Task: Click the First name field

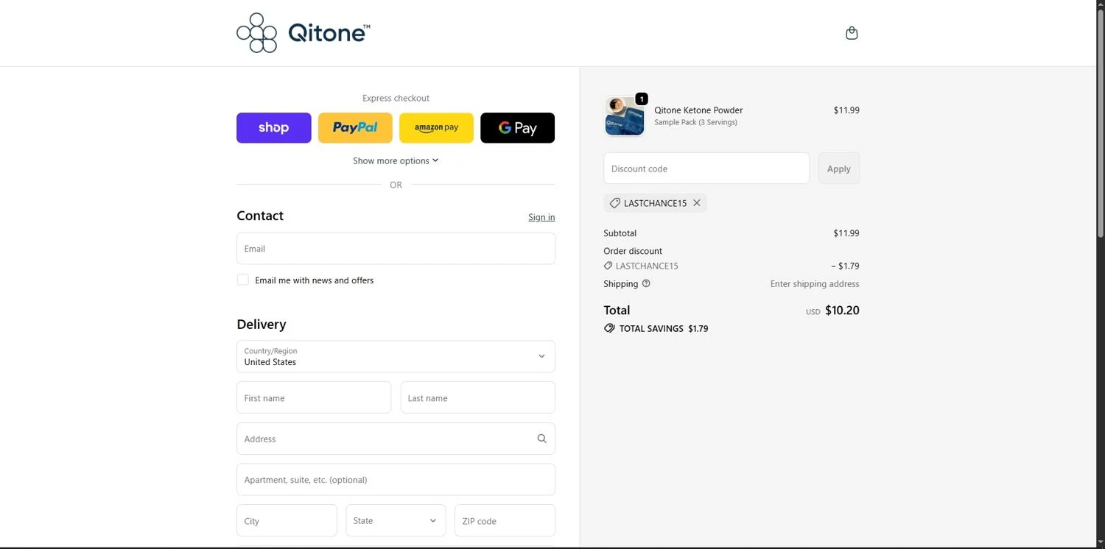Action: pyautogui.click(x=314, y=397)
